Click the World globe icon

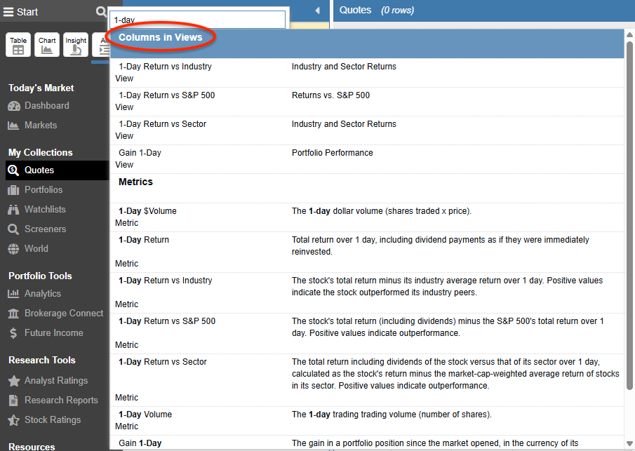13,249
